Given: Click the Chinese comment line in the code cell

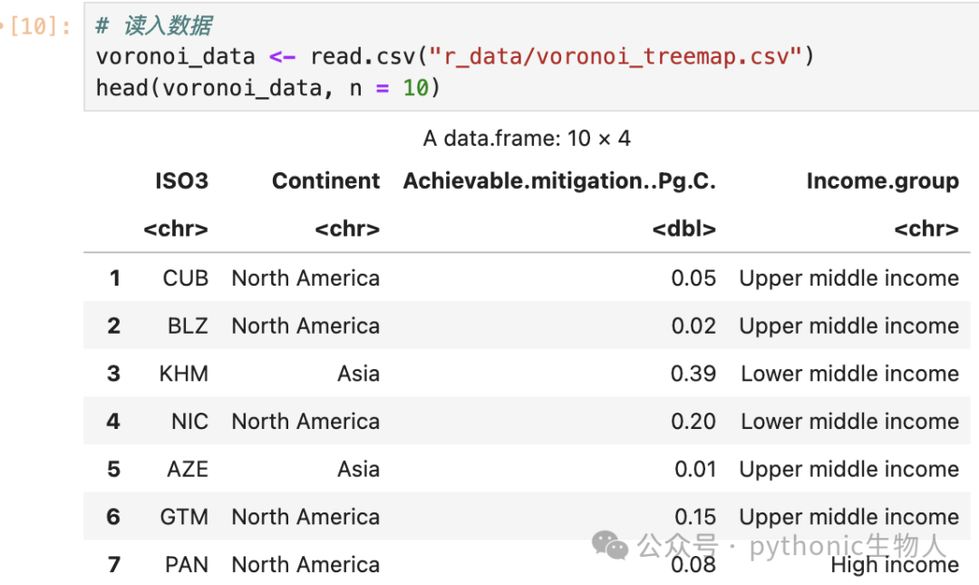Looking at the screenshot, I should (x=153, y=25).
